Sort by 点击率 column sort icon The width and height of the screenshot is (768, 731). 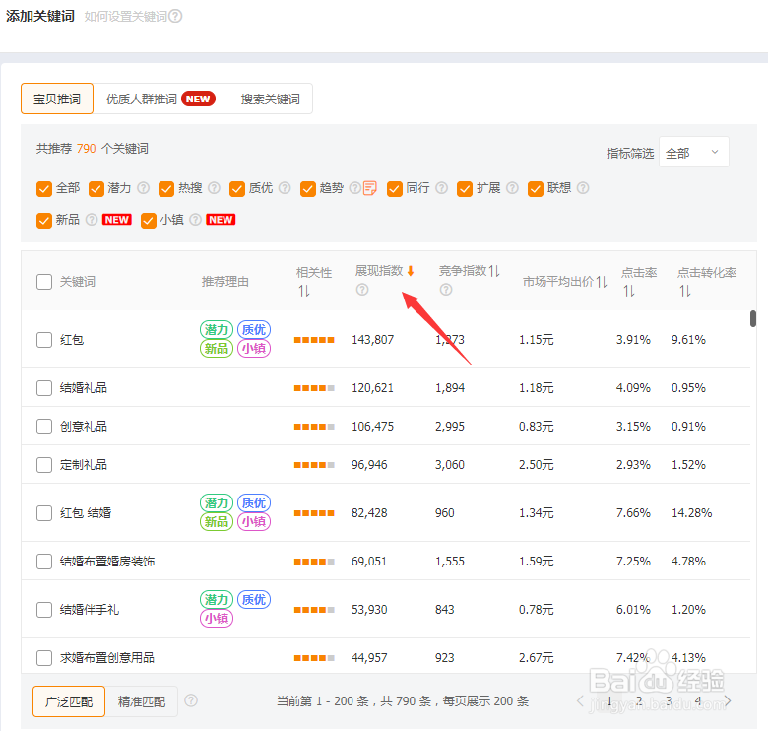629,291
